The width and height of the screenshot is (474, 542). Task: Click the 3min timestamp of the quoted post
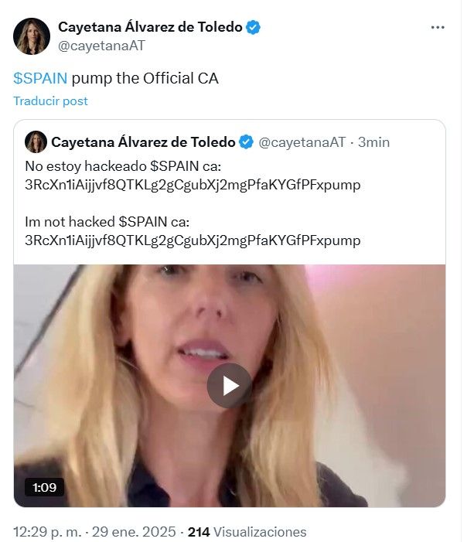[373, 142]
